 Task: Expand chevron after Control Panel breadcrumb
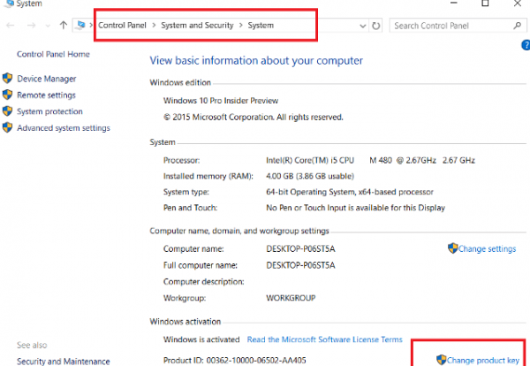coord(154,26)
